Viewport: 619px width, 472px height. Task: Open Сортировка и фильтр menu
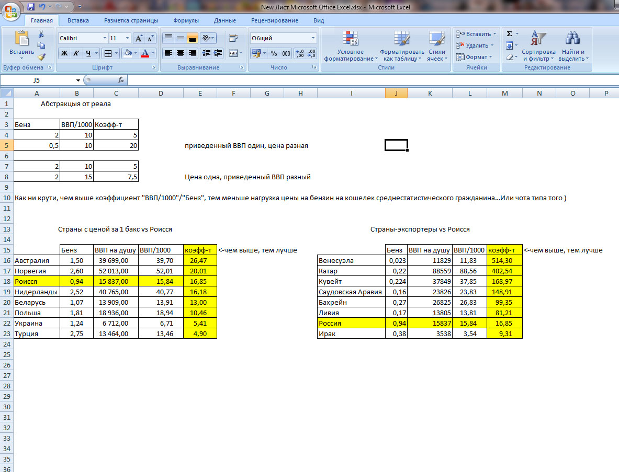tap(538, 46)
